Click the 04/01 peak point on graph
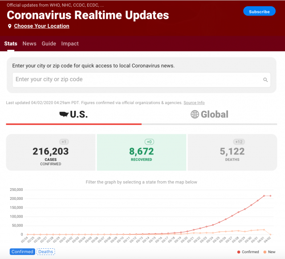This screenshot has width=285, height=259. click(x=264, y=196)
